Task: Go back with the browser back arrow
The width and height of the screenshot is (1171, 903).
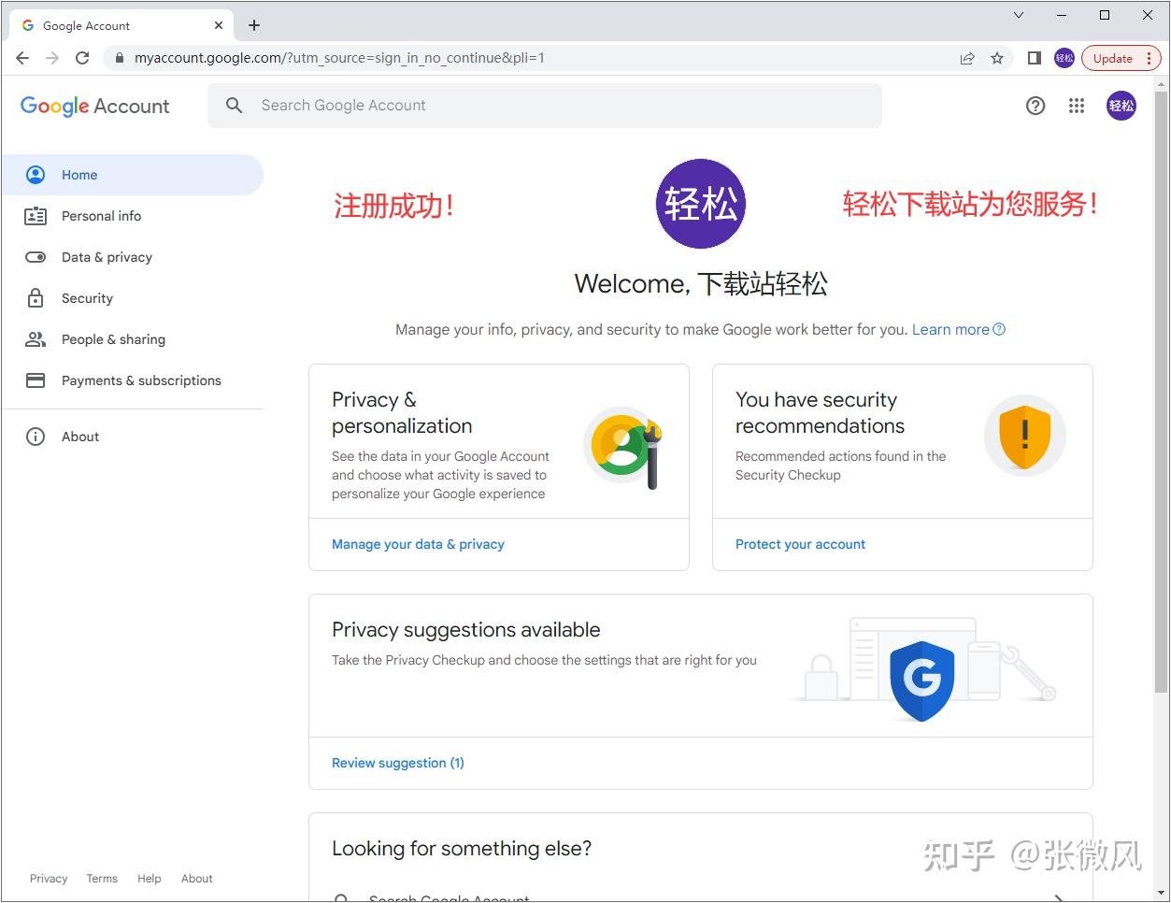Action: point(23,58)
